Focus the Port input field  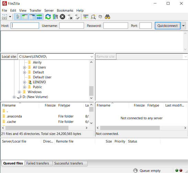coord(146,26)
